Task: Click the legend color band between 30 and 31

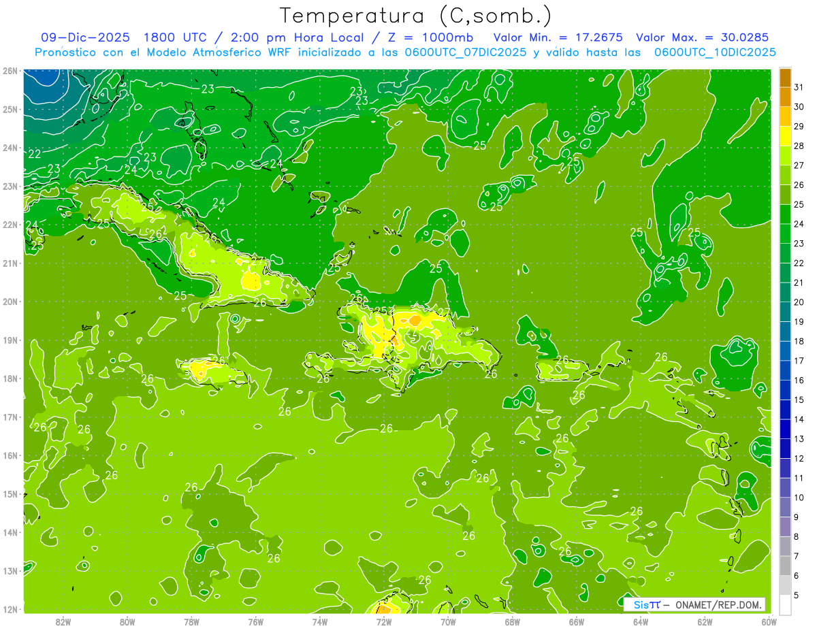Action: pos(785,97)
